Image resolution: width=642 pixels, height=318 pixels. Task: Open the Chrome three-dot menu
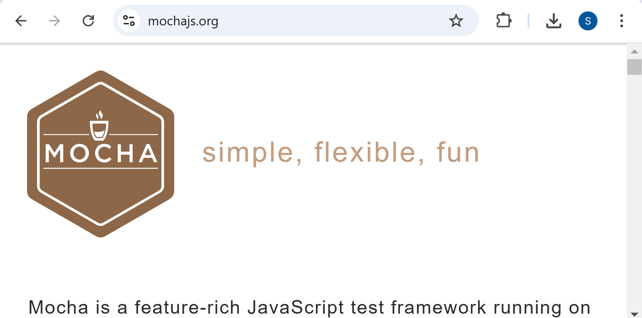(x=621, y=21)
